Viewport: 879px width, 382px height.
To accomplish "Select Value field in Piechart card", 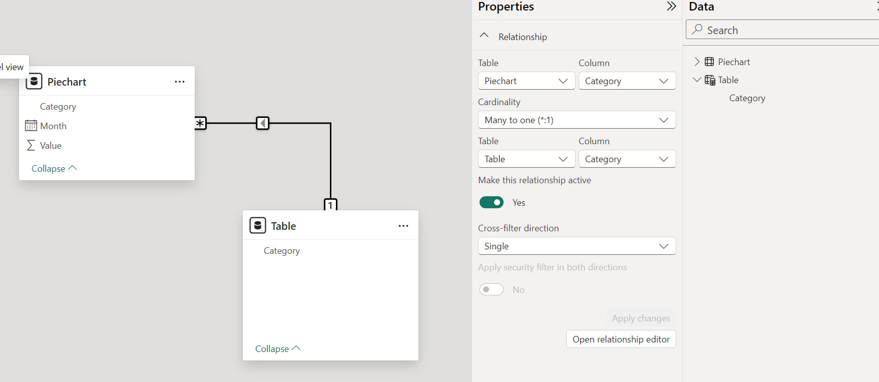I will point(51,146).
